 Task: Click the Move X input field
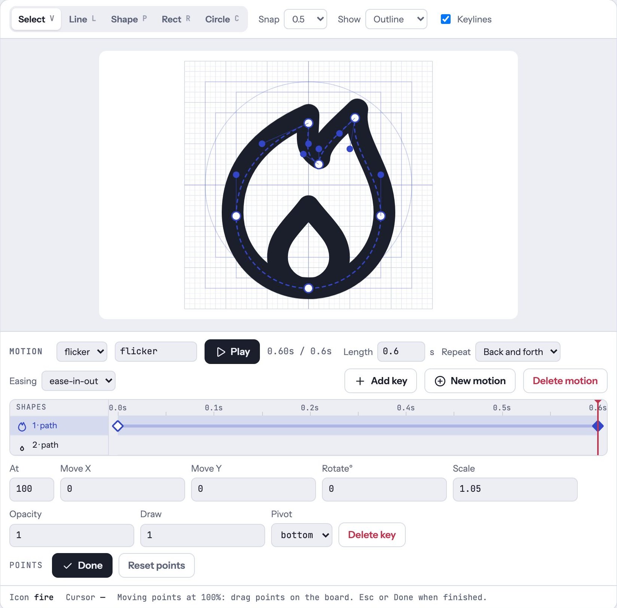pyautogui.click(x=123, y=489)
